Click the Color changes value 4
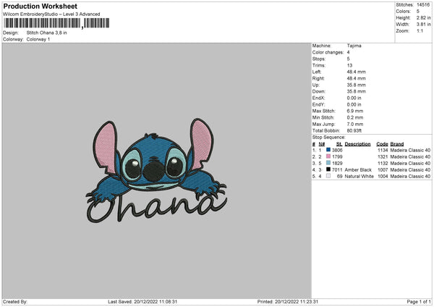 click(348, 52)
